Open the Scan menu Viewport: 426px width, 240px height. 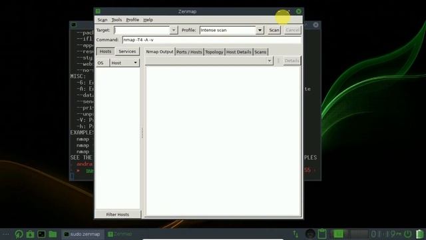103,20
